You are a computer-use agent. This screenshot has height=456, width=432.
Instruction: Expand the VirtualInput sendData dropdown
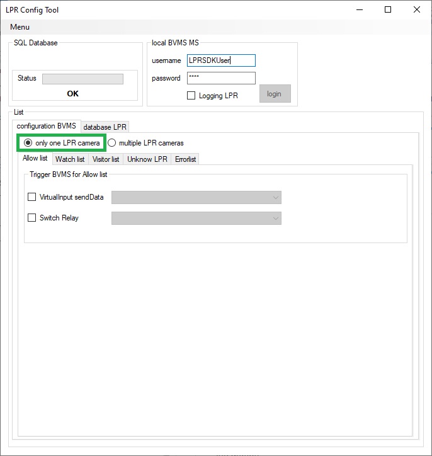[x=196, y=198]
